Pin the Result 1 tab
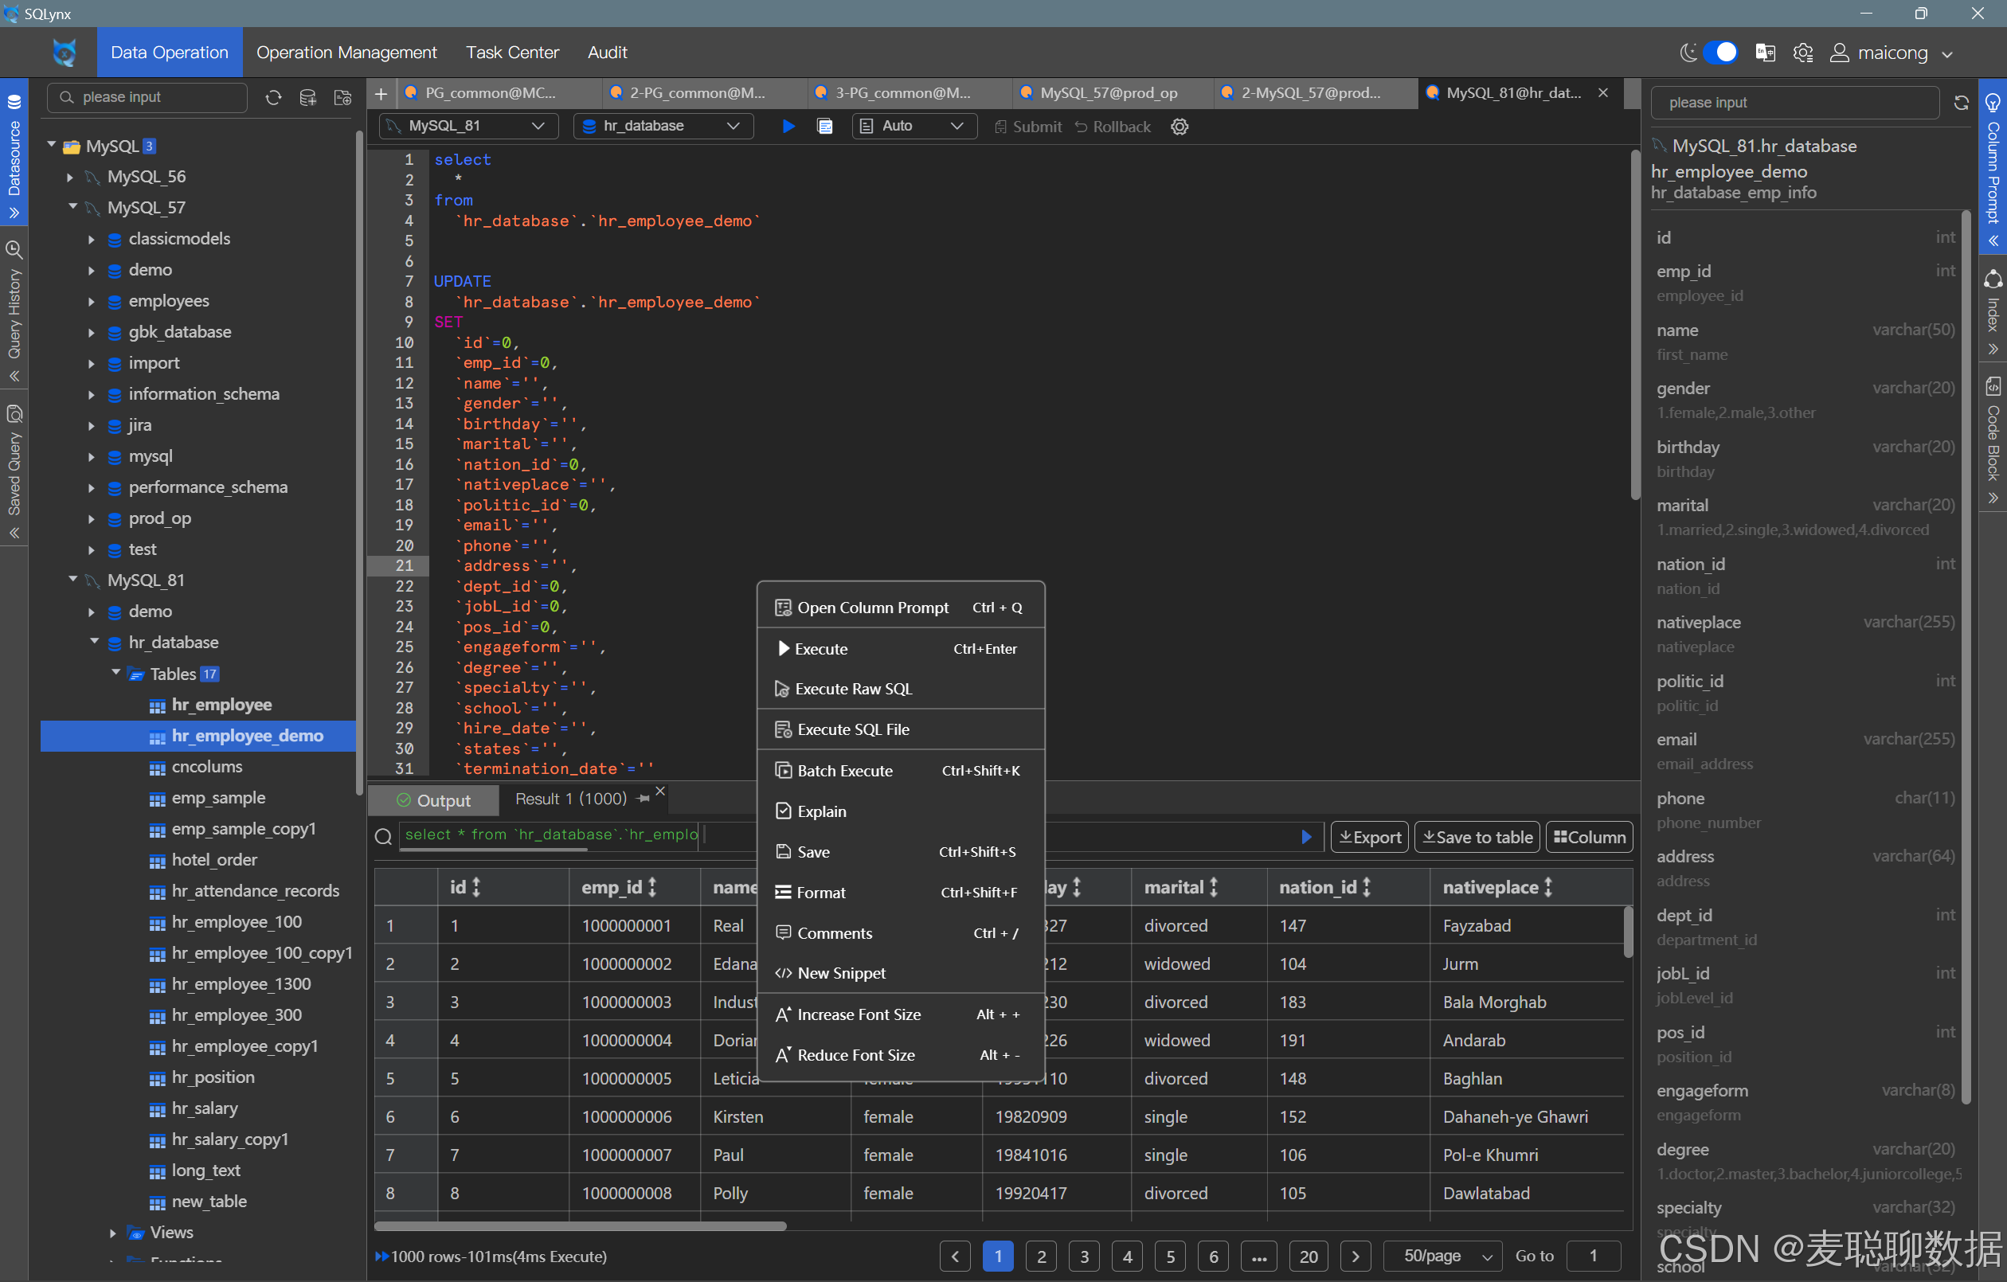Screen dimensions: 2007x1282 tap(643, 799)
